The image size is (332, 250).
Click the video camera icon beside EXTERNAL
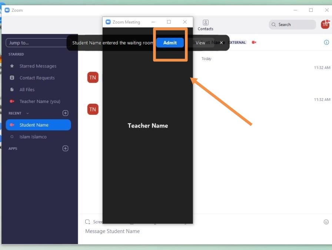(x=254, y=42)
